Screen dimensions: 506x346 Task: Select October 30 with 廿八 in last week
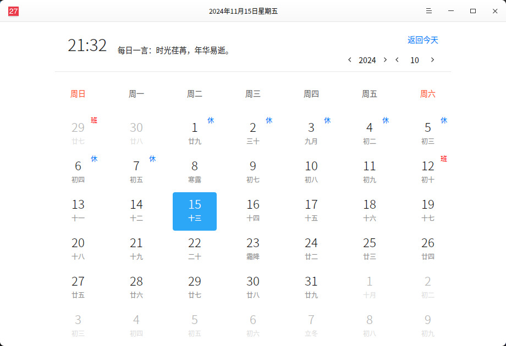point(253,288)
